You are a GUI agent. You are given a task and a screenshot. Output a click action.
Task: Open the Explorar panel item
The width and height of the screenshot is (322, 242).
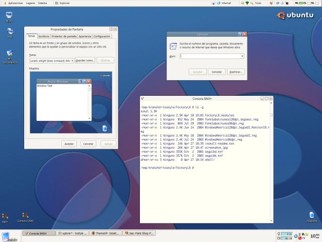62,3
